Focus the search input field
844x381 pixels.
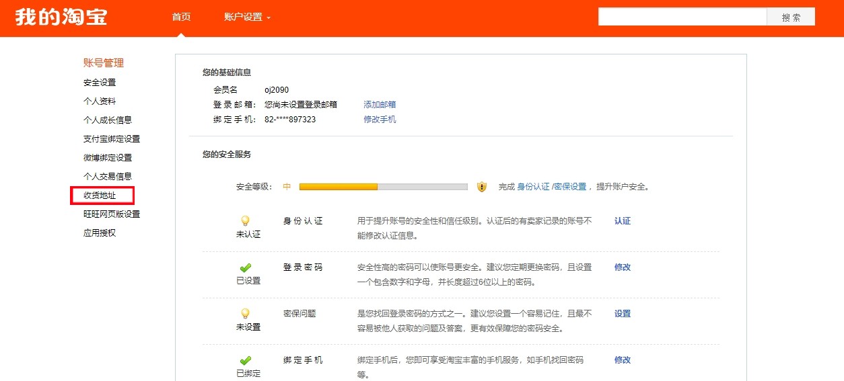click(682, 17)
